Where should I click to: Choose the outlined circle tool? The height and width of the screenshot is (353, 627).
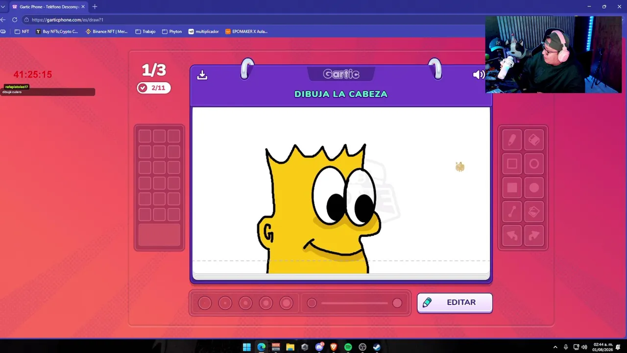[x=534, y=164]
